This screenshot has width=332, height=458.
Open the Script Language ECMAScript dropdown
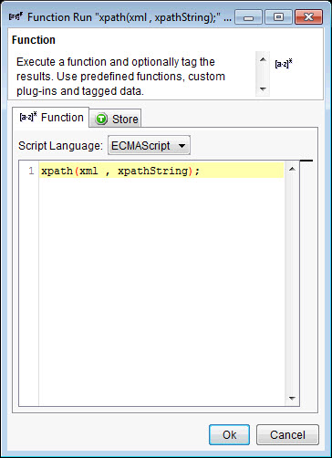coord(149,146)
